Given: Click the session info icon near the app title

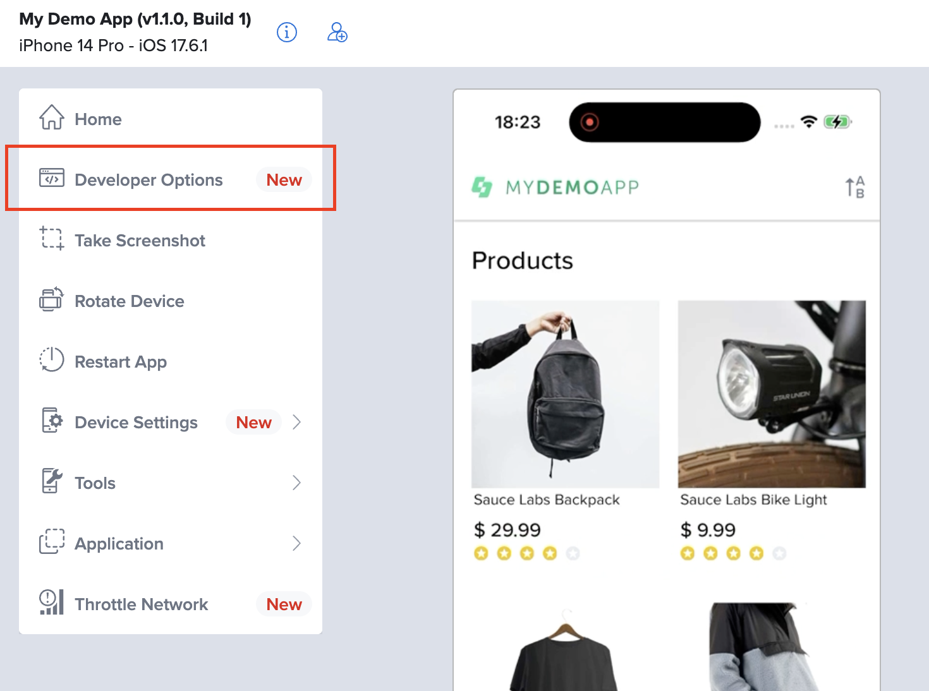Looking at the screenshot, I should tap(287, 33).
